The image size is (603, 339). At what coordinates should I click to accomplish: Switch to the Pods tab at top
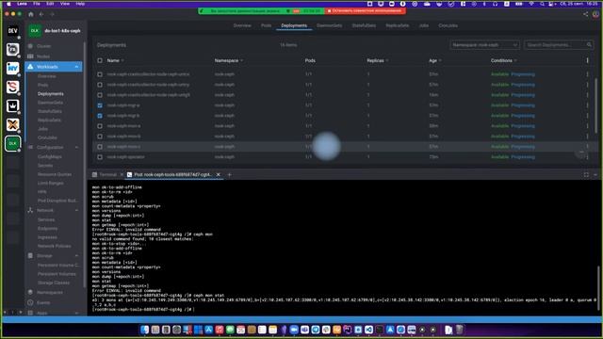[266, 25]
